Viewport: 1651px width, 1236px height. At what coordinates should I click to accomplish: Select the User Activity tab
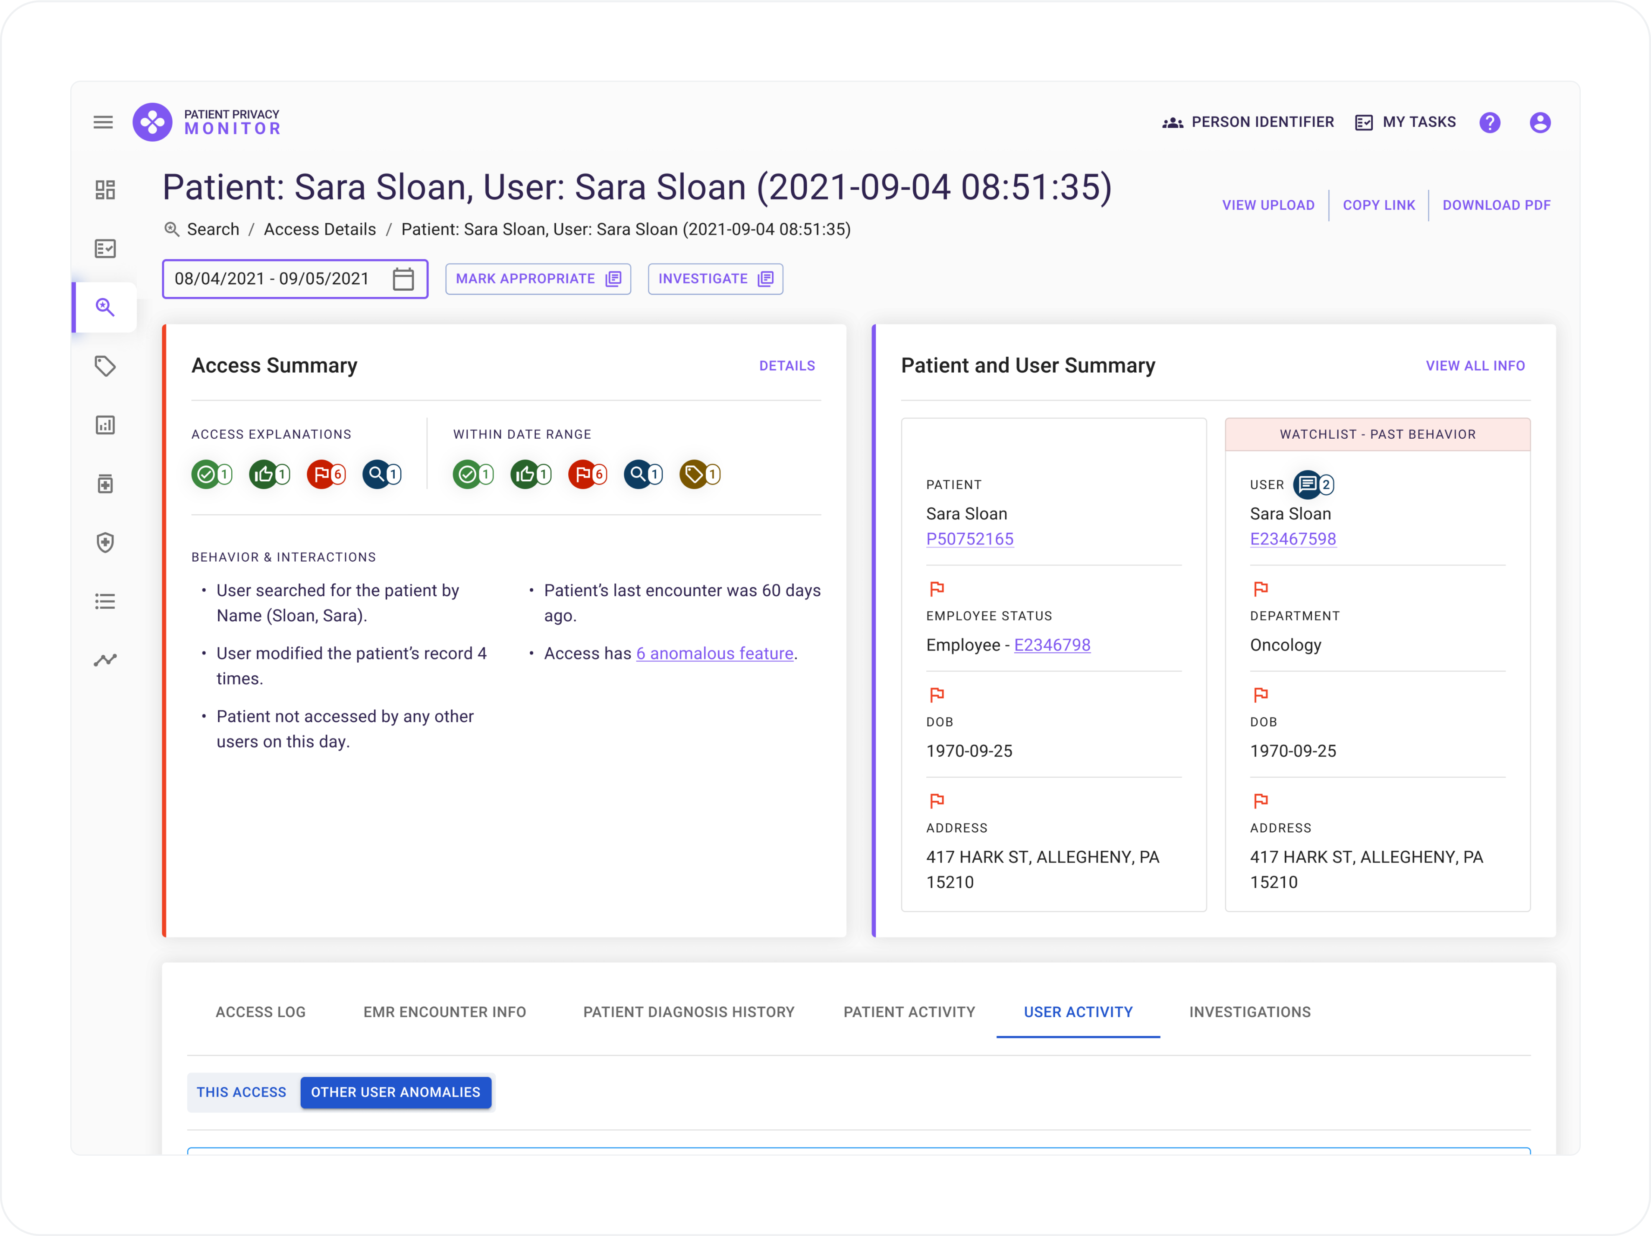(1078, 1012)
